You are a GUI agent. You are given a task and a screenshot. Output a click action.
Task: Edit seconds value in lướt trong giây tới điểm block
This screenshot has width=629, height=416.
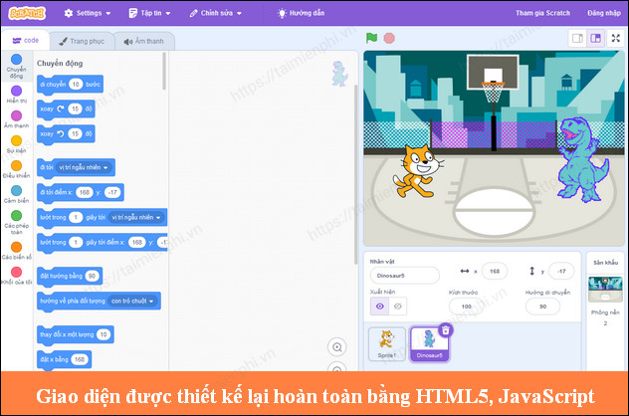pyautogui.click(x=76, y=242)
